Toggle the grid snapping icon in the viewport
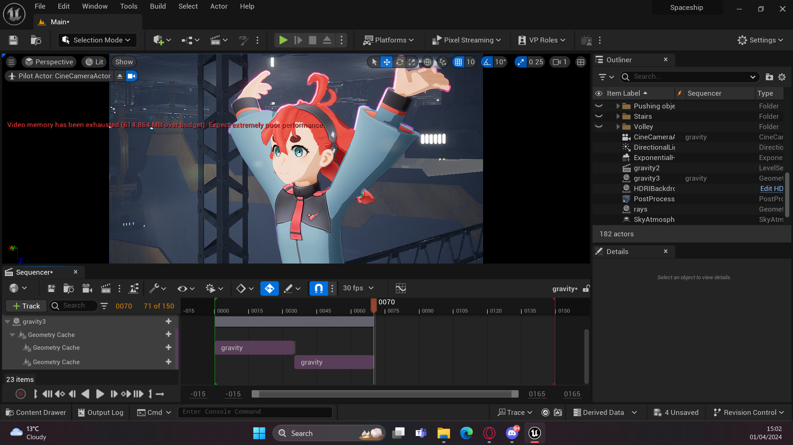The image size is (793, 445). [x=458, y=62]
